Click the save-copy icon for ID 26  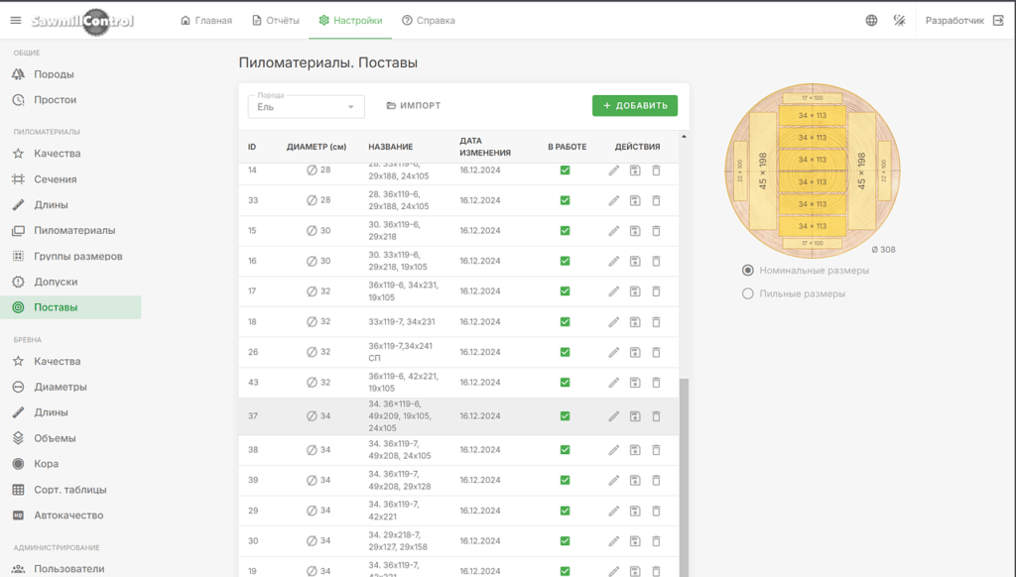point(635,352)
